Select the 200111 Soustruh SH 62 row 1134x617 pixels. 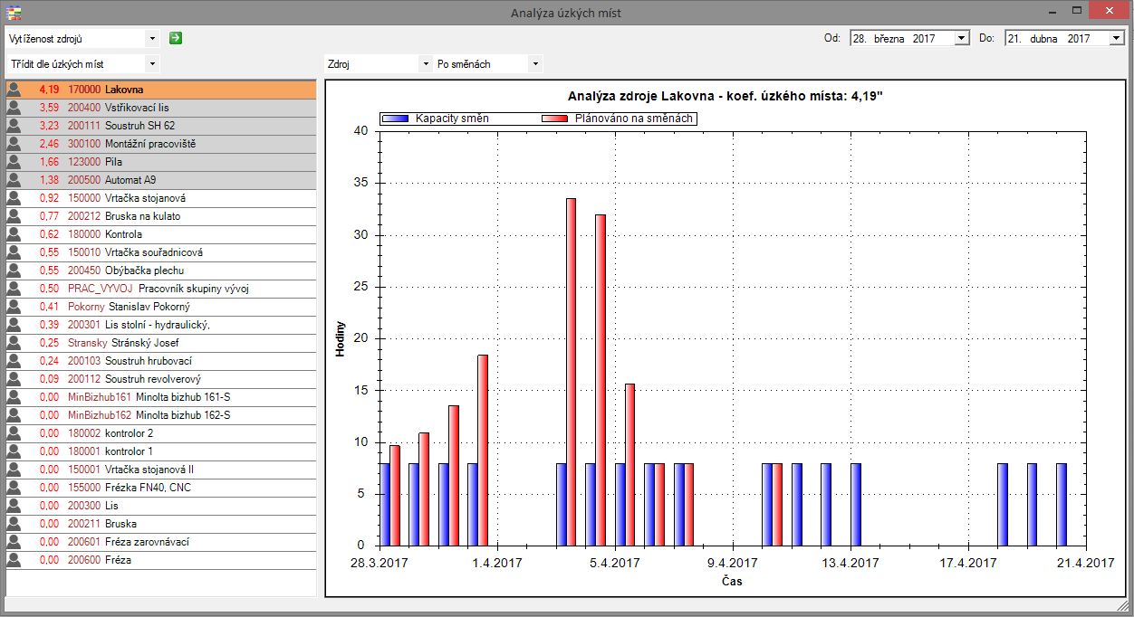[x=161, y=126]
